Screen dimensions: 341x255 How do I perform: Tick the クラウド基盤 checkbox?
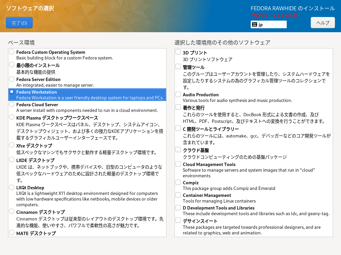point(178,149)
